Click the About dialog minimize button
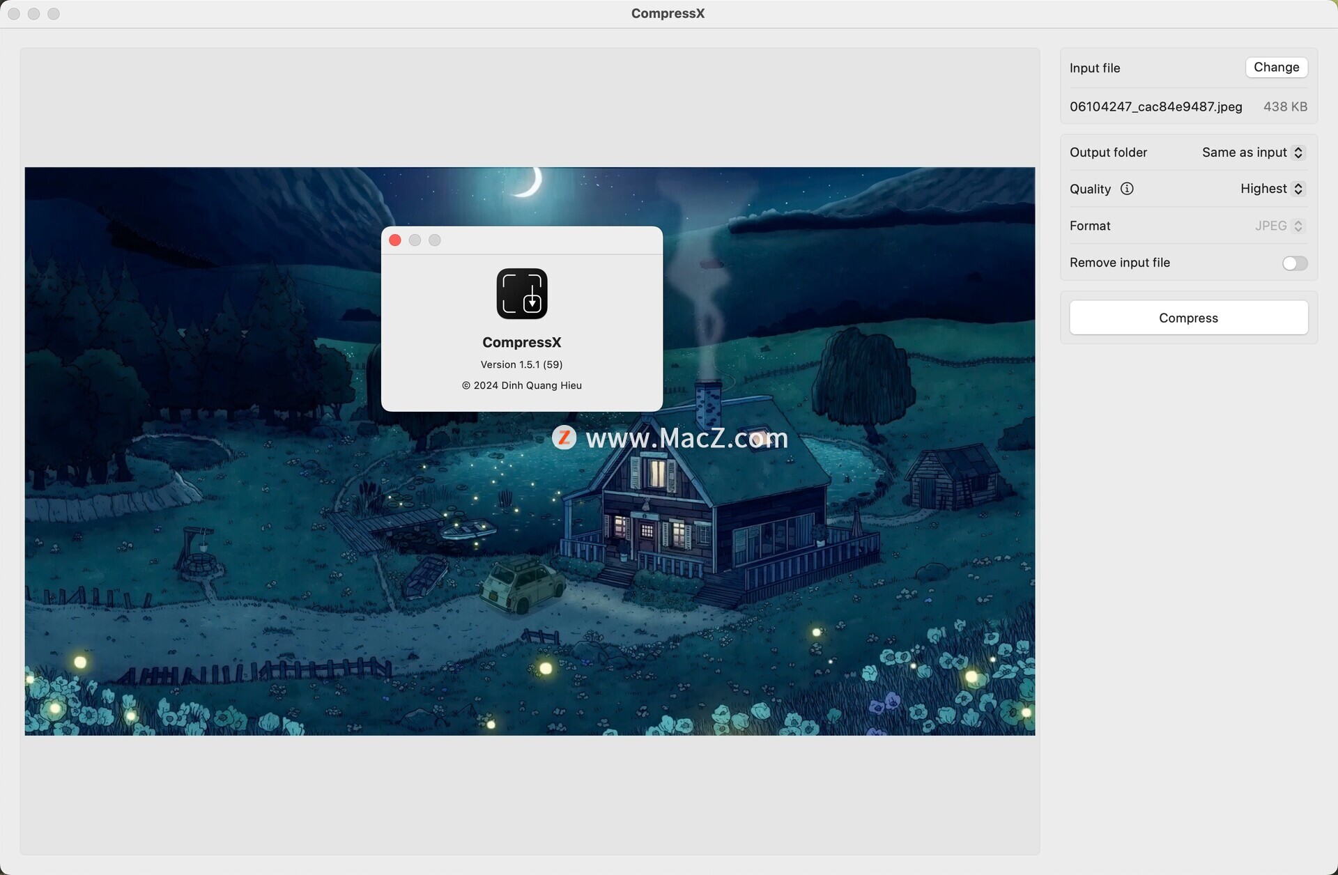The width and height of the screenshot is (1338, 875). [415, 240]
